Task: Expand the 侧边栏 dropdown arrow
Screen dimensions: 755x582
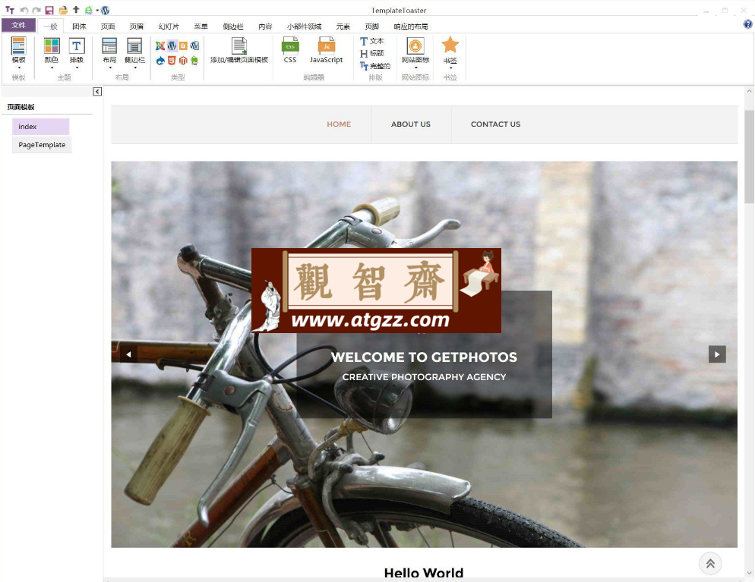Action: (x=134, y=68)
